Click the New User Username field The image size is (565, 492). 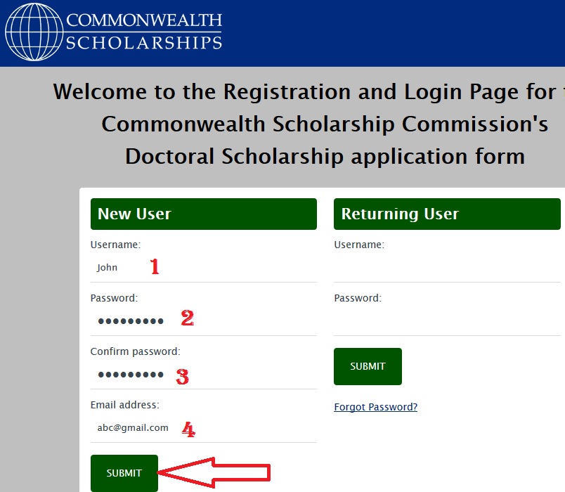pos(204,268)
